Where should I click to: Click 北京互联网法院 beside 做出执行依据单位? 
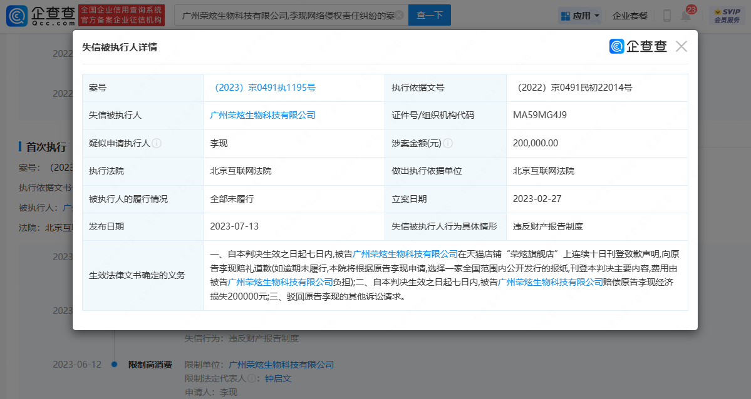click(x=544, y=171)
